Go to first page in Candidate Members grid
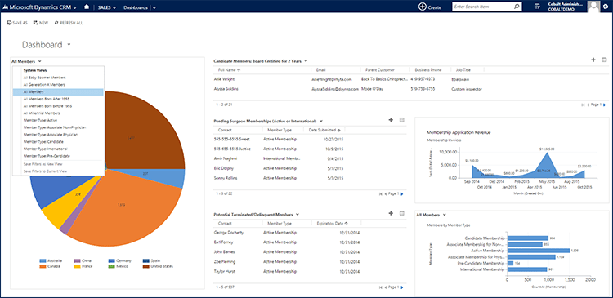Viewport: 613px width, 298px height. coord(583,105)
